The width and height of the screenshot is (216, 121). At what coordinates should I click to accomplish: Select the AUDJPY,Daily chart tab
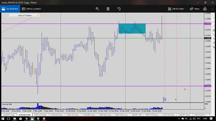click(185, 115)
